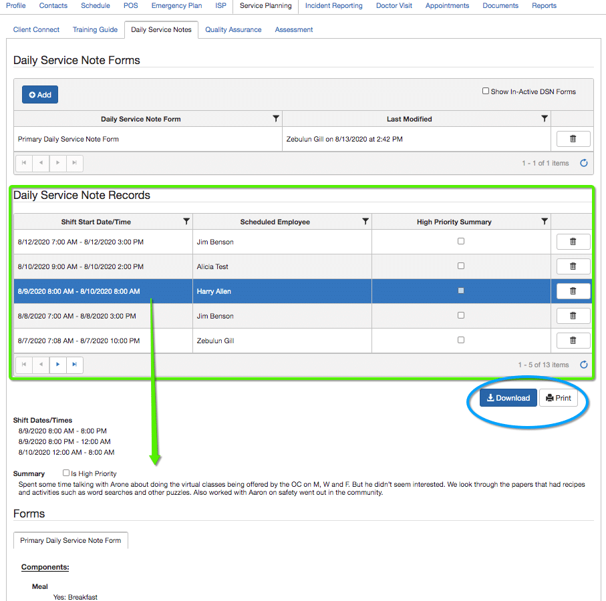Screen dimensions: 606x601
Task: Refresh the Daily Service Note Forms grid
Action: 583,163
